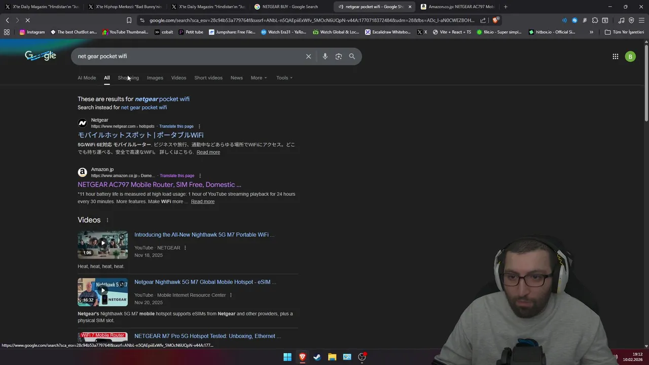The width and height of the screenshot is (649, 365).
Task: Open options menu beside Videos heading
Action: [x=107, y=220]
